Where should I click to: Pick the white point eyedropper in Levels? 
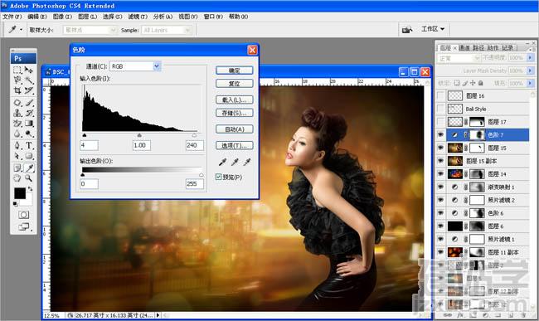pos(247,162)
